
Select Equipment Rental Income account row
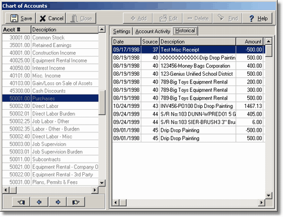point(51,60)
